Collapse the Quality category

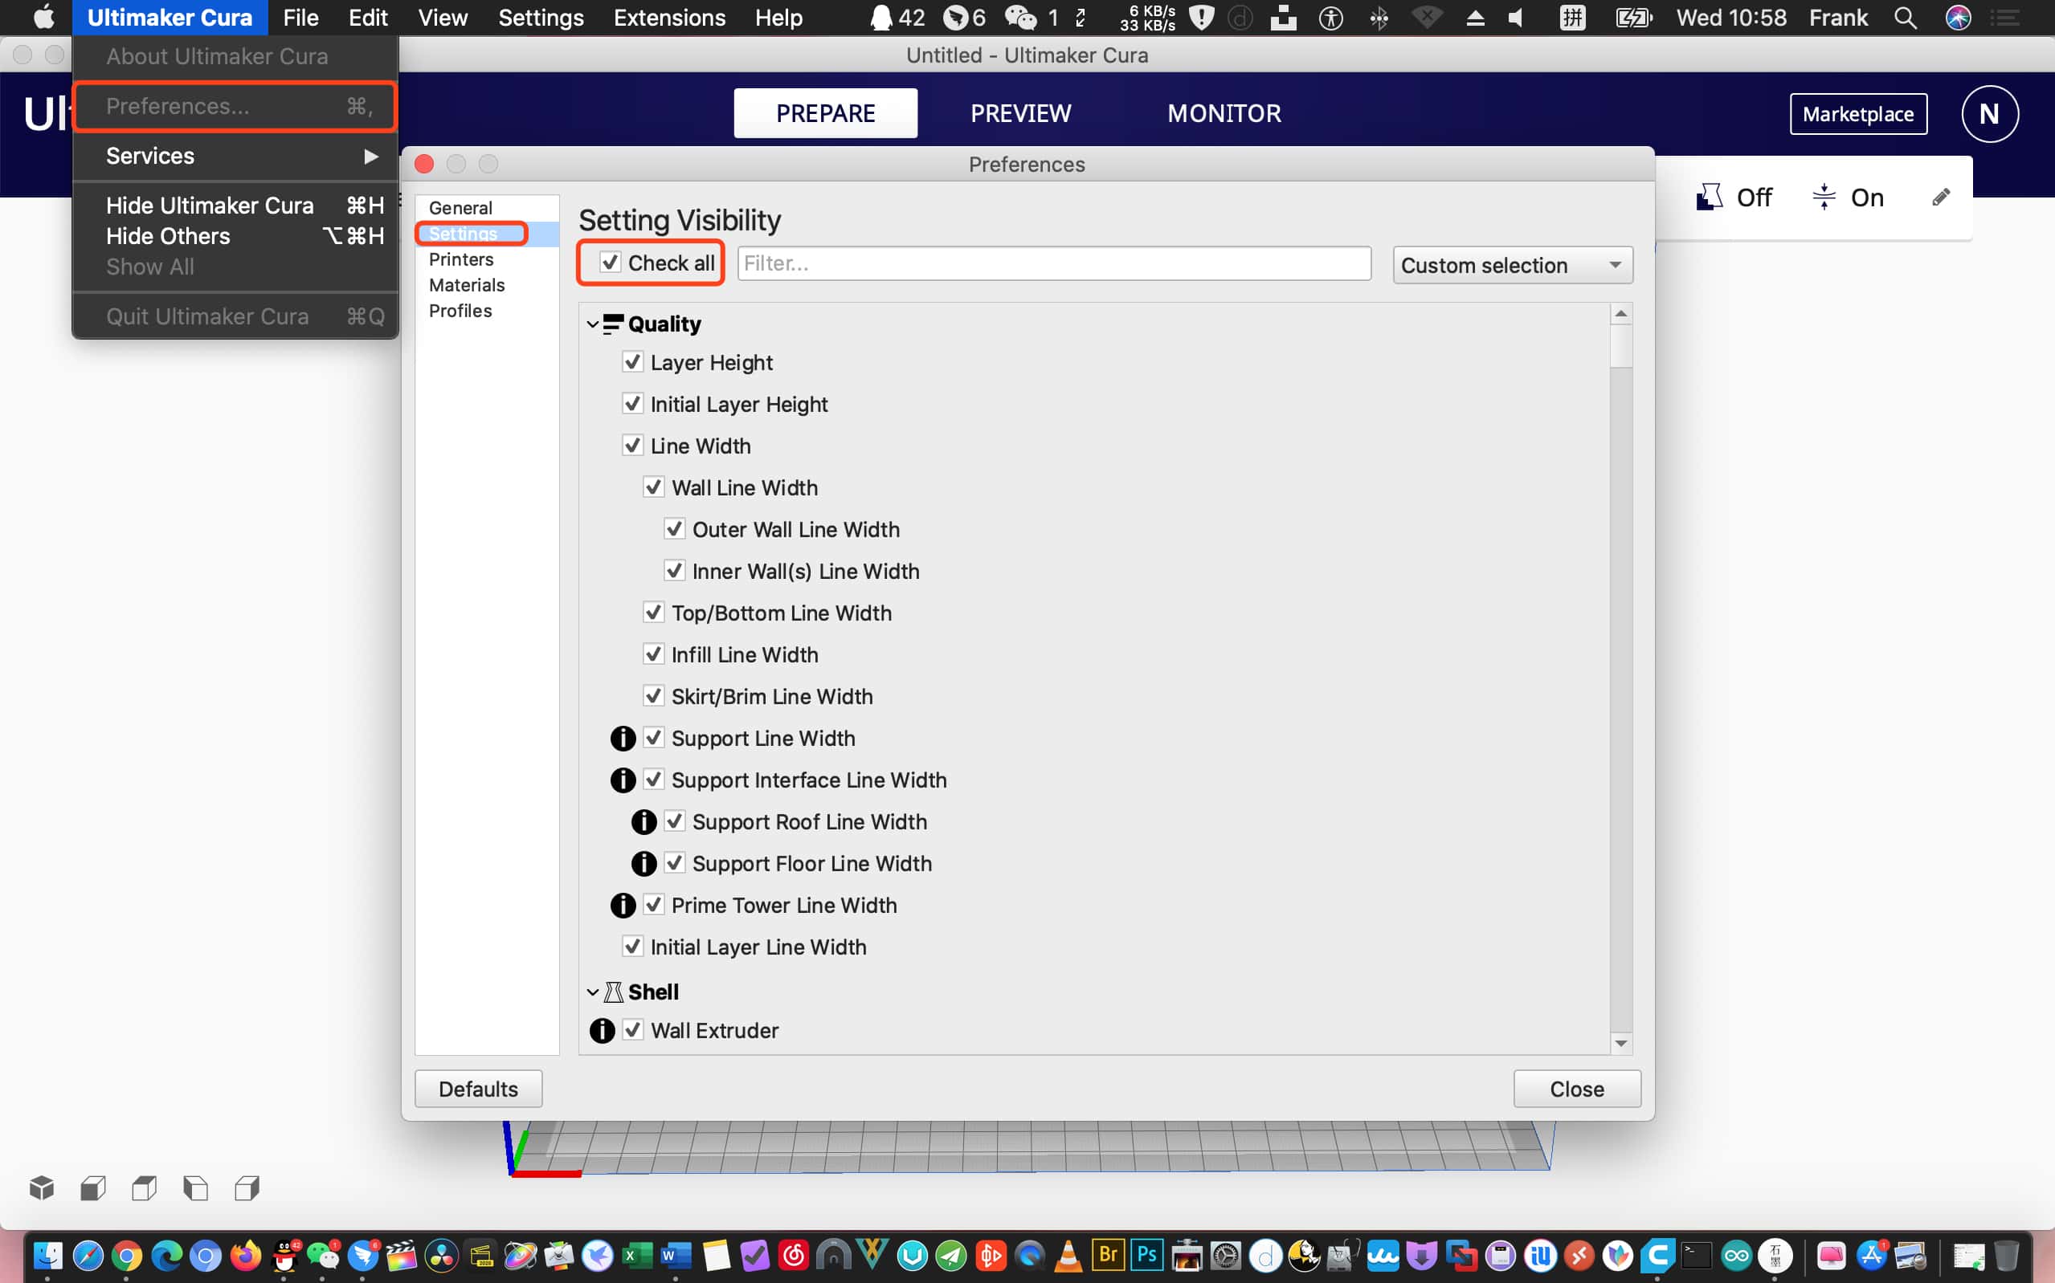(592, 324)
